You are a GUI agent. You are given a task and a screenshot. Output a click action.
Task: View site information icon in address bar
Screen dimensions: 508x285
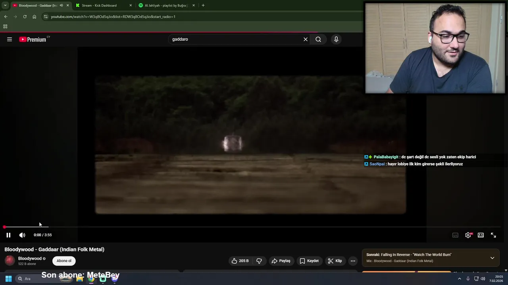click(x=46, y=17)
